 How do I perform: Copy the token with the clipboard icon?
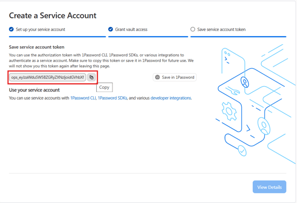click(91, 77)
